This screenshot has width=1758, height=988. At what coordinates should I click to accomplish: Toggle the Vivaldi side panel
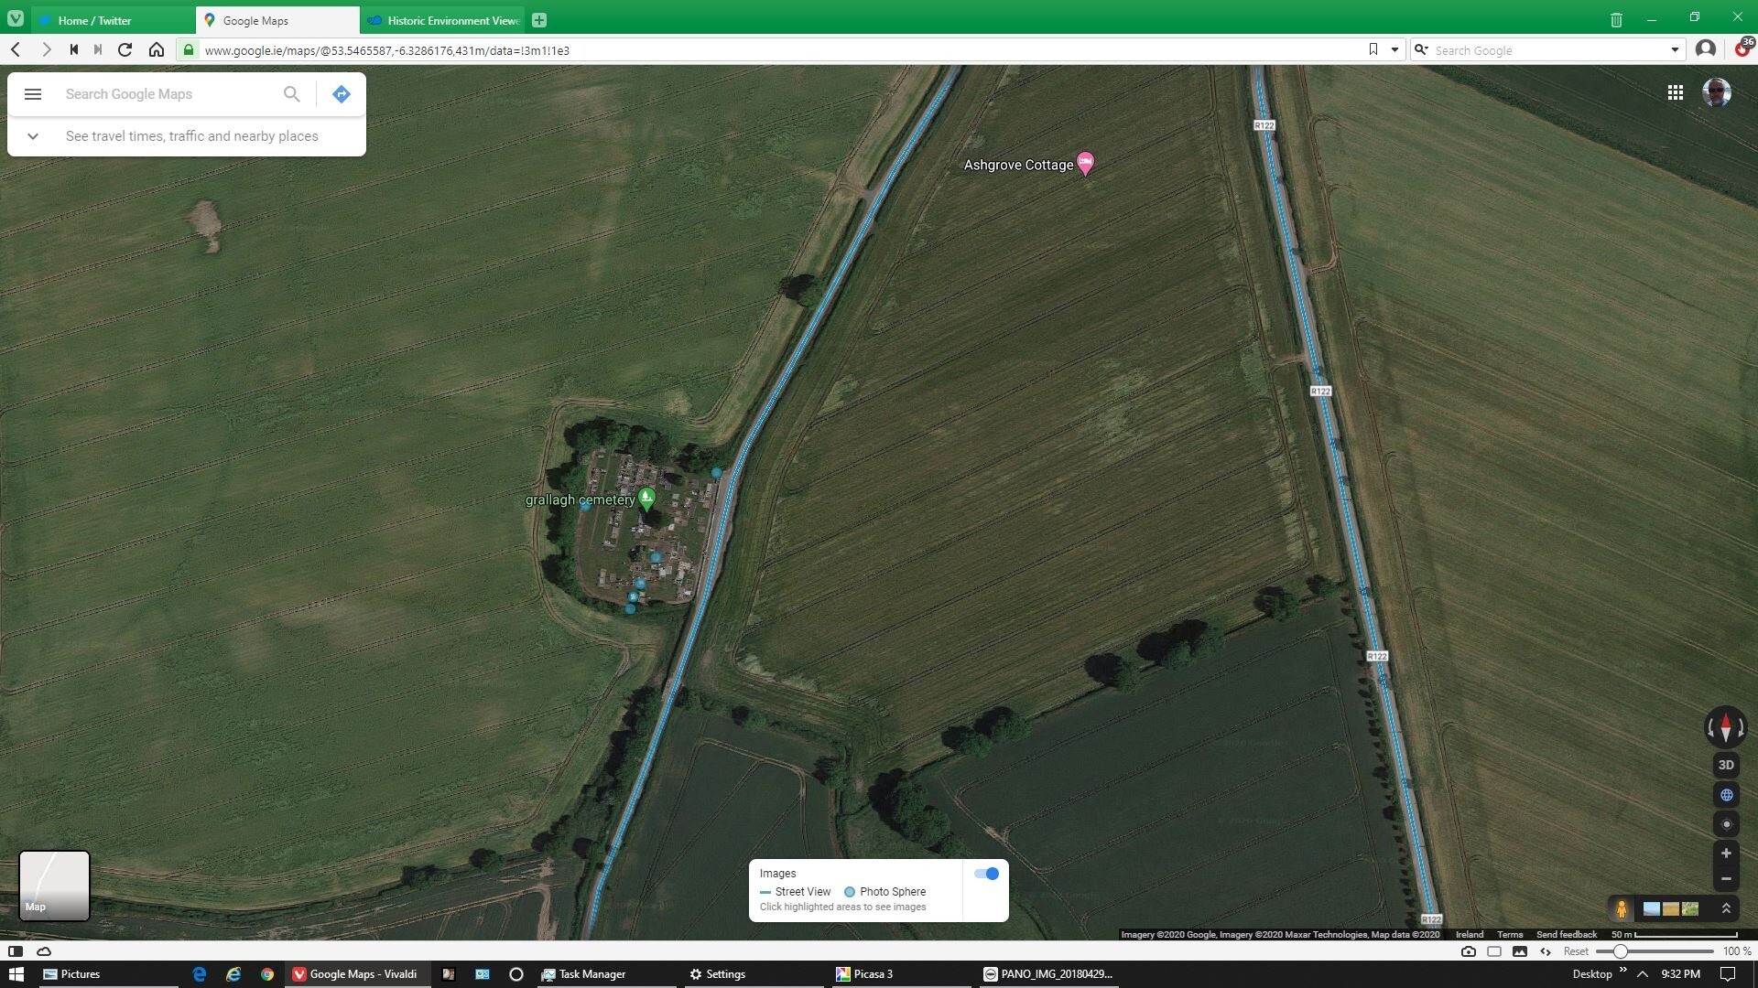15,951
